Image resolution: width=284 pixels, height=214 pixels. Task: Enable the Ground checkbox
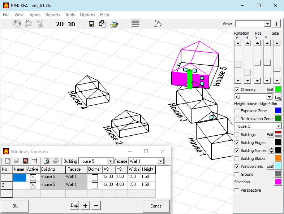point(237,174)
